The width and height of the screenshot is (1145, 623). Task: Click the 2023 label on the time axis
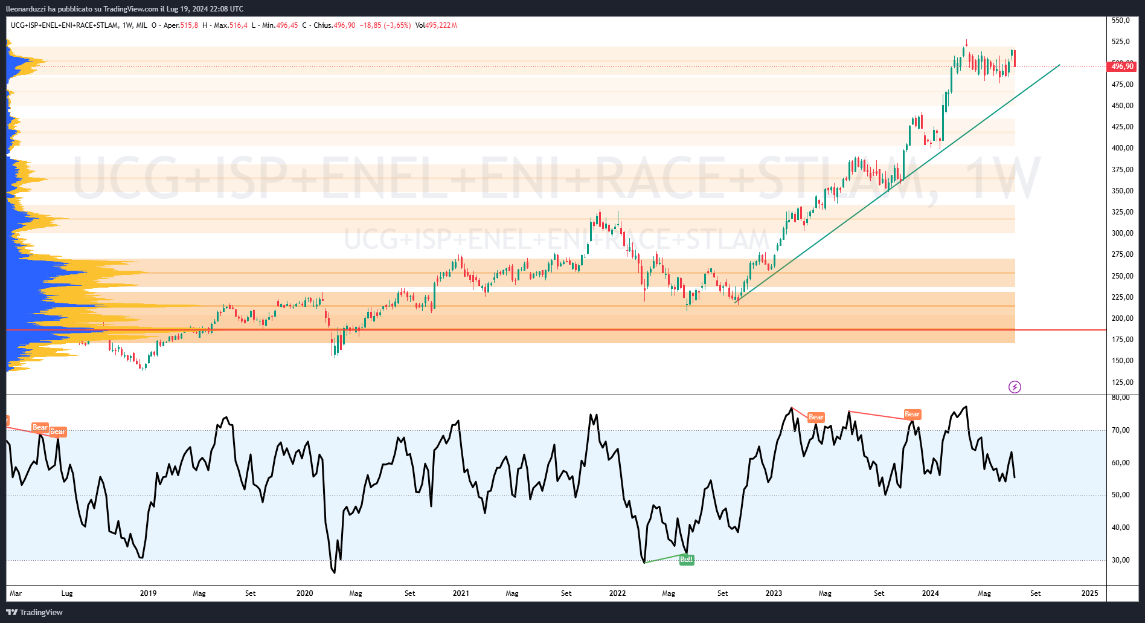point(774,593)
